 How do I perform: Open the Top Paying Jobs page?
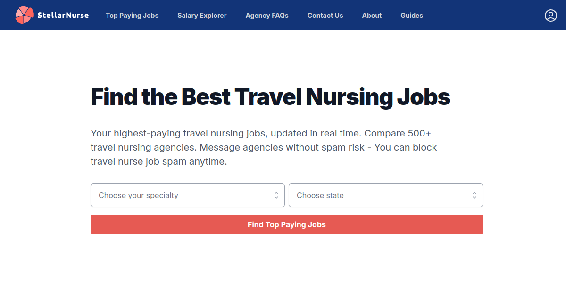click(x=132, y=16)
